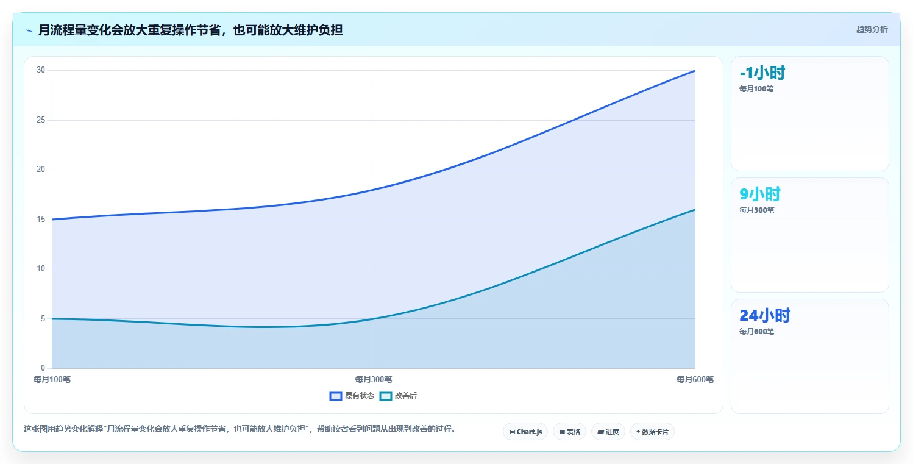
Task: Toggle the 改善后 legend entry
Action: (x=398, y=396)
